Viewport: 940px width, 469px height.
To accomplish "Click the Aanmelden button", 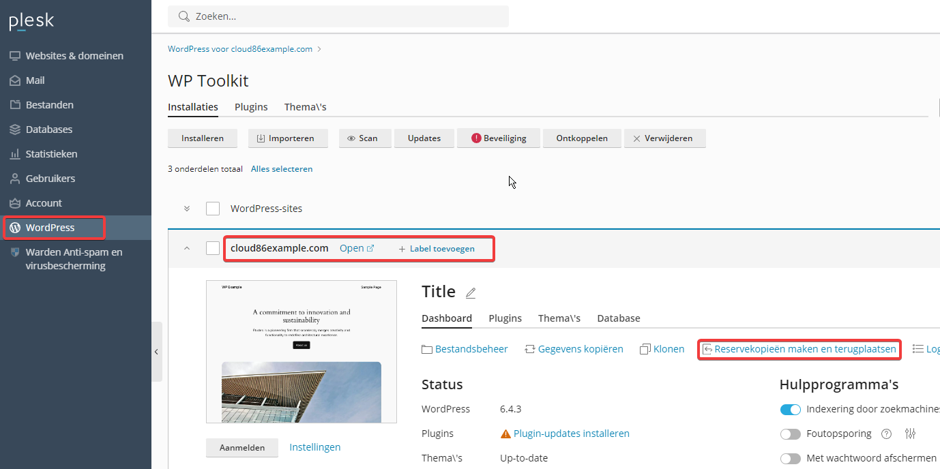I will (242, 448).
